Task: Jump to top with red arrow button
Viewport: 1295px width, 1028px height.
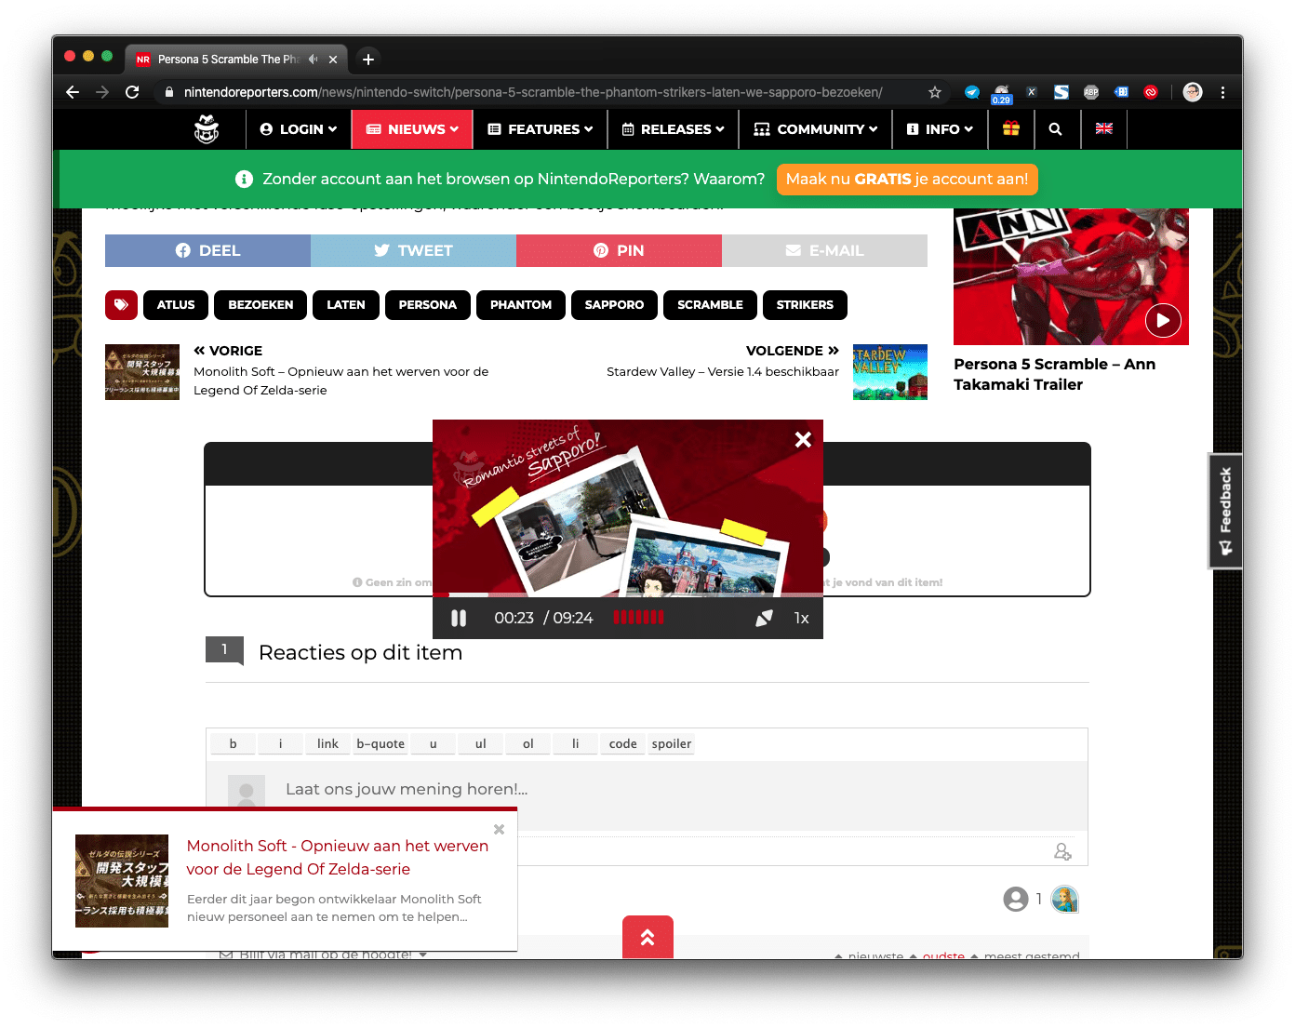Action: point(647,938)
